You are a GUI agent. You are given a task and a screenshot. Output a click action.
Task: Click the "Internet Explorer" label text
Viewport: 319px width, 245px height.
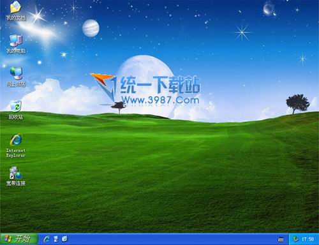click(x=16, y=153)
